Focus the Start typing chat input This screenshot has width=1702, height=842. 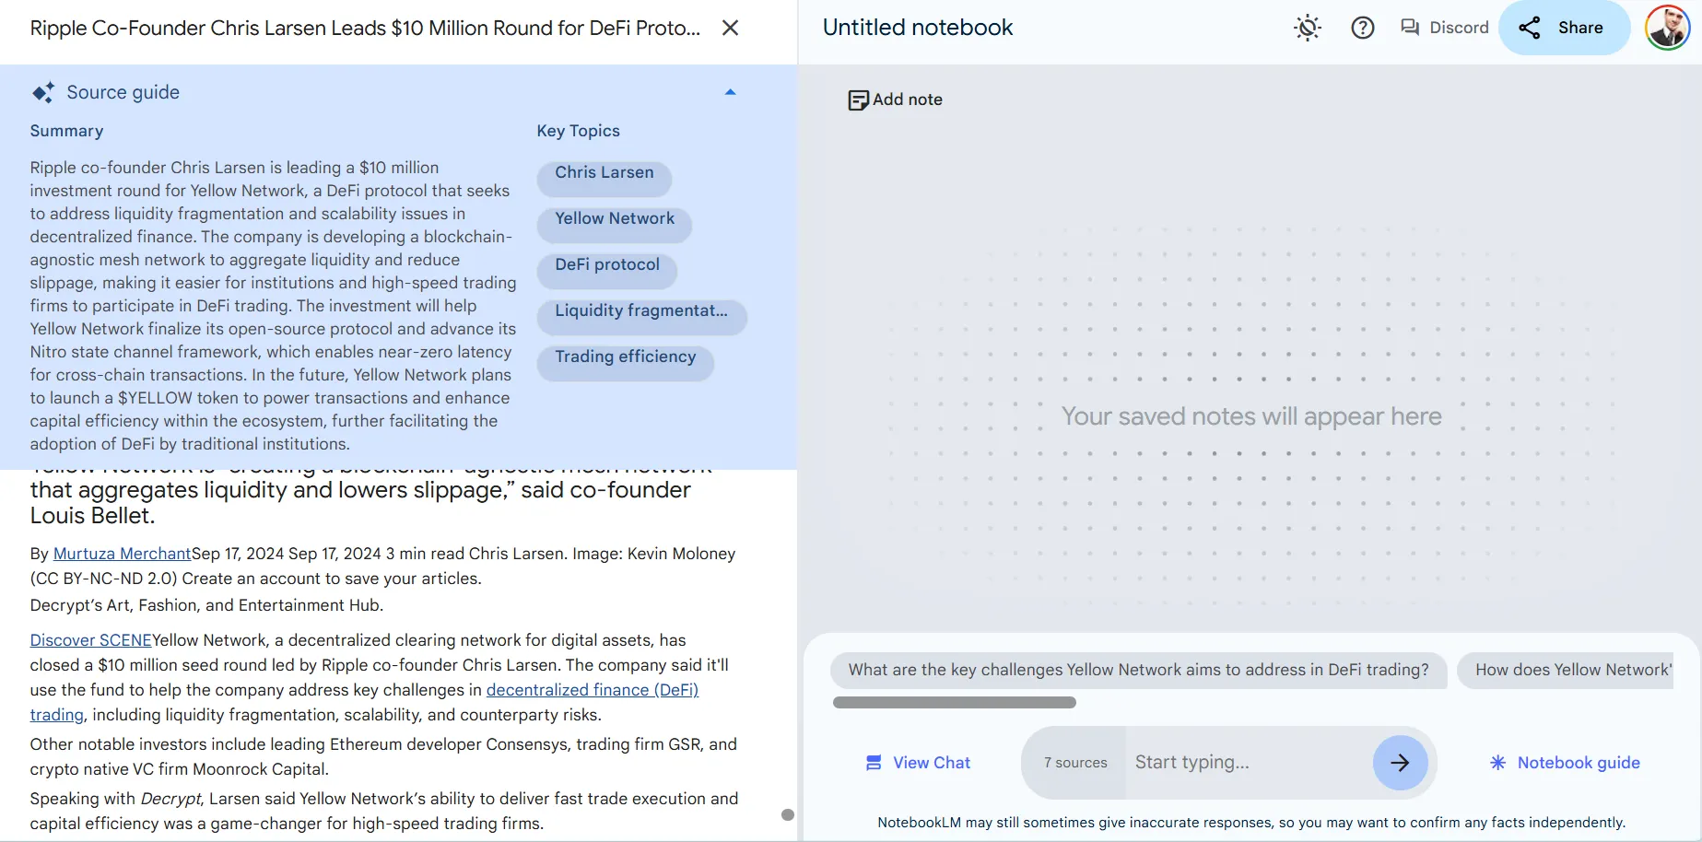coord(1249,763)
